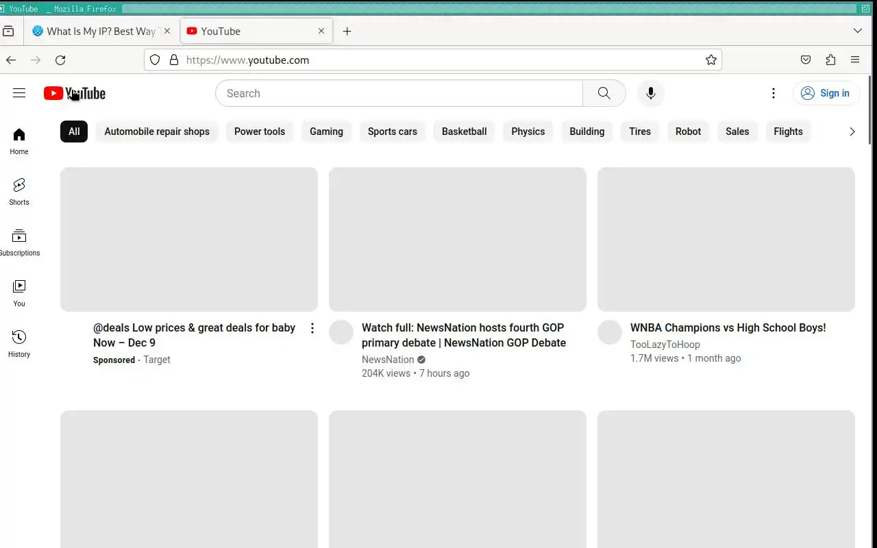Open the NewsNation channel name link
This screenshot has width=877, height=548.
pos(388,360)
